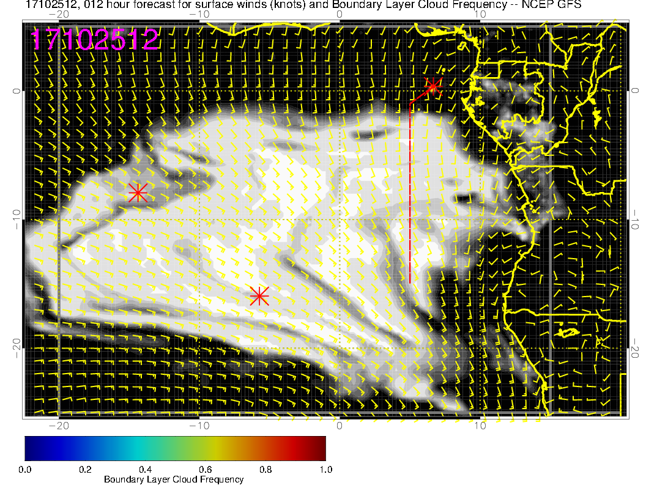Click the 0.8 colorbar tick label
Screen dimensions: 646x499
pyautogui.click(x=265, y=470)
